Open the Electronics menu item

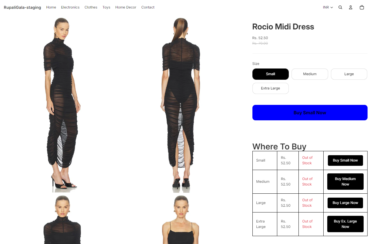(x=70, y=7)
